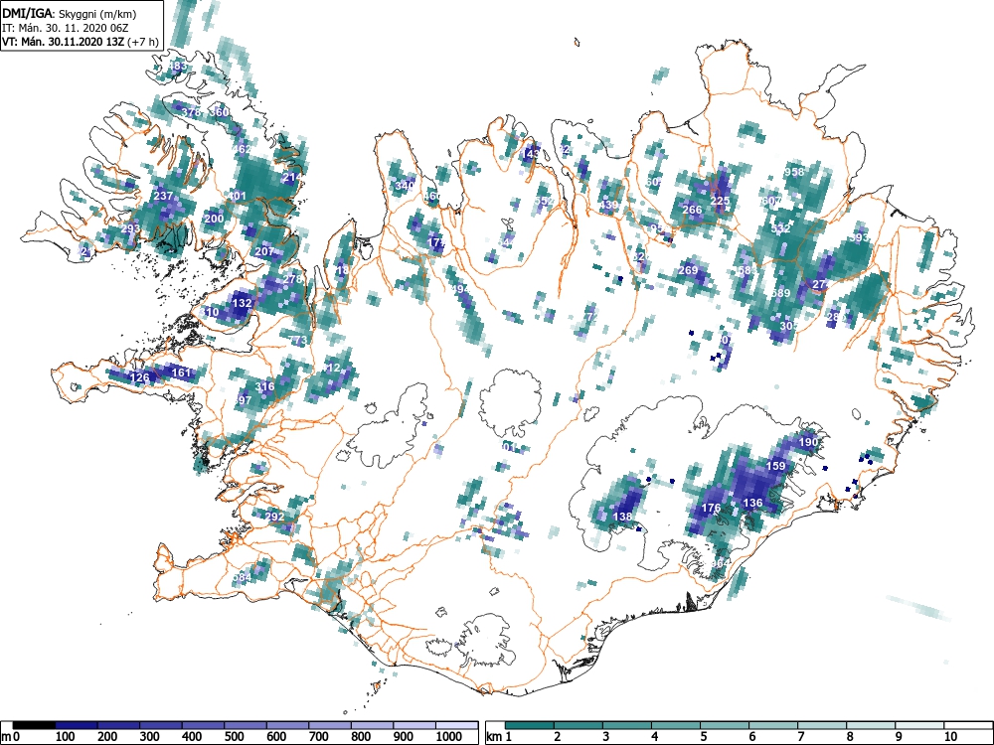This screenshot has height=745, width=994.
Task: Click the '900' label in the metre legend
Action: point(404,736)
